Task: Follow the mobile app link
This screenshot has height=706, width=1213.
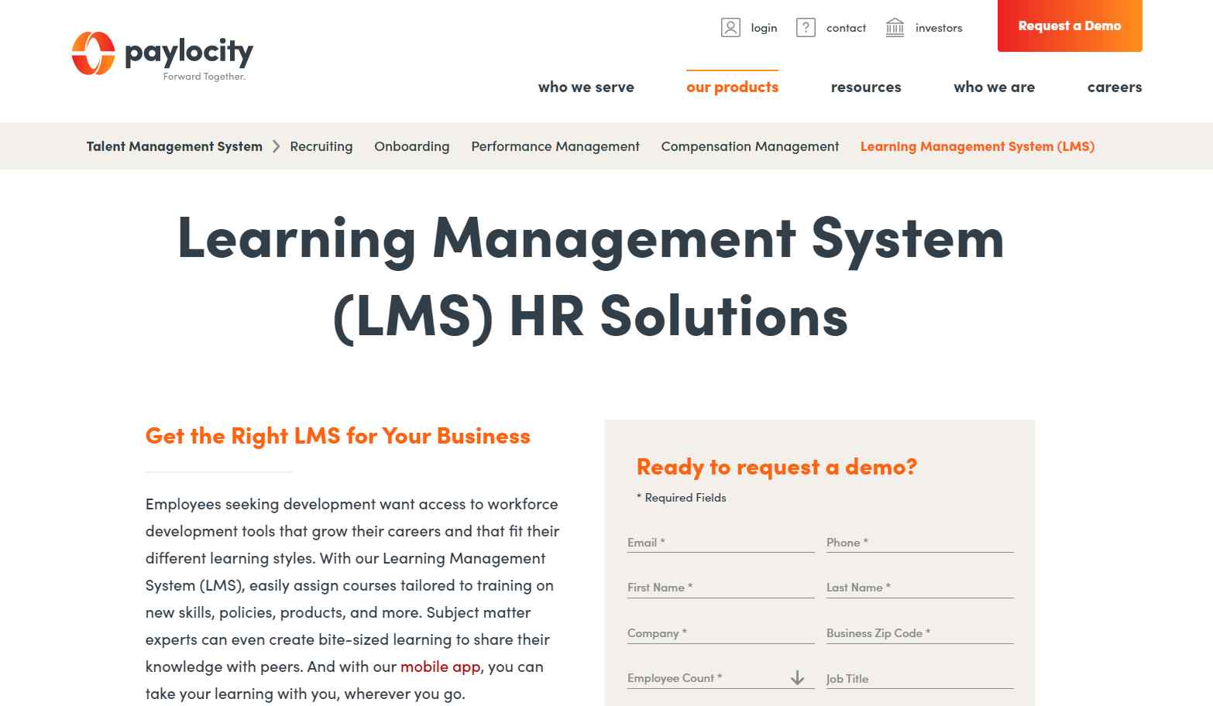Action: coord(441,667)
